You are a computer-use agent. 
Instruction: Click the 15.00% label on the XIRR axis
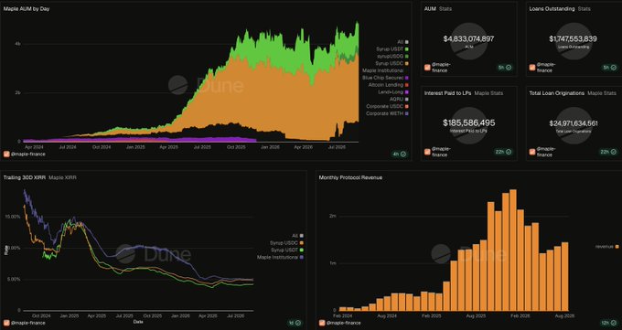(x=13, y=217)
